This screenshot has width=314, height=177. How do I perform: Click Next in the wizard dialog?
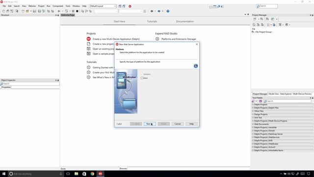click(x=150, y=124)
